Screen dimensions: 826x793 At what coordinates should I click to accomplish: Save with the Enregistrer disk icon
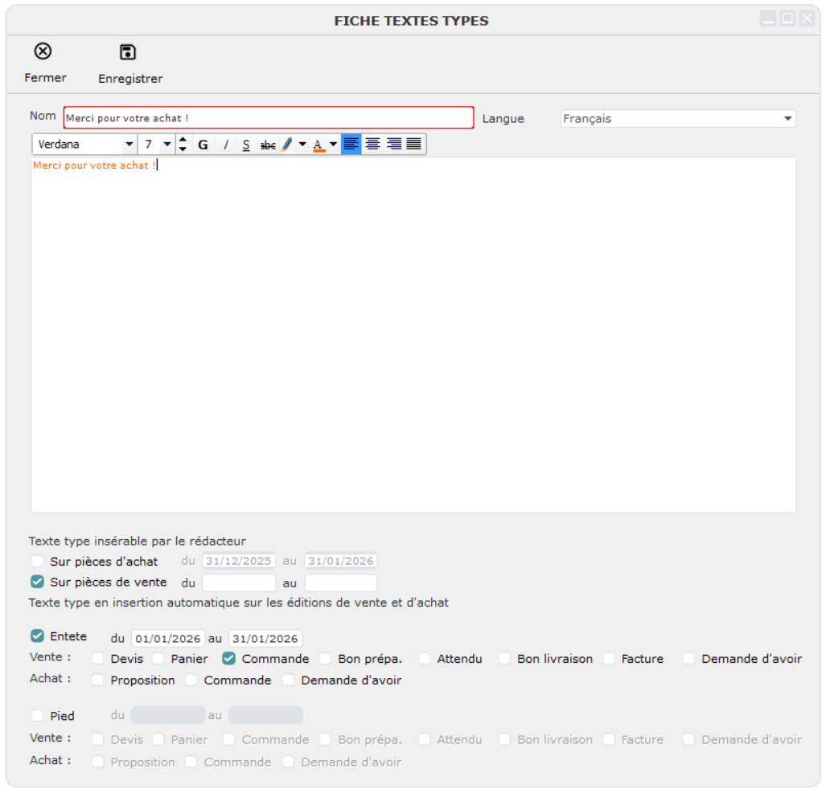(128, 53)
